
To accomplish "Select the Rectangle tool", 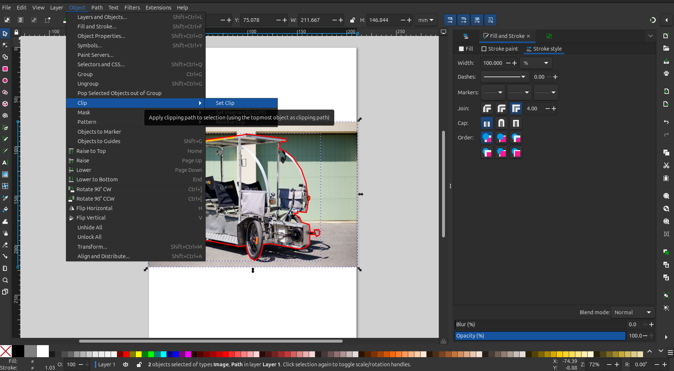I will point(5,69).
